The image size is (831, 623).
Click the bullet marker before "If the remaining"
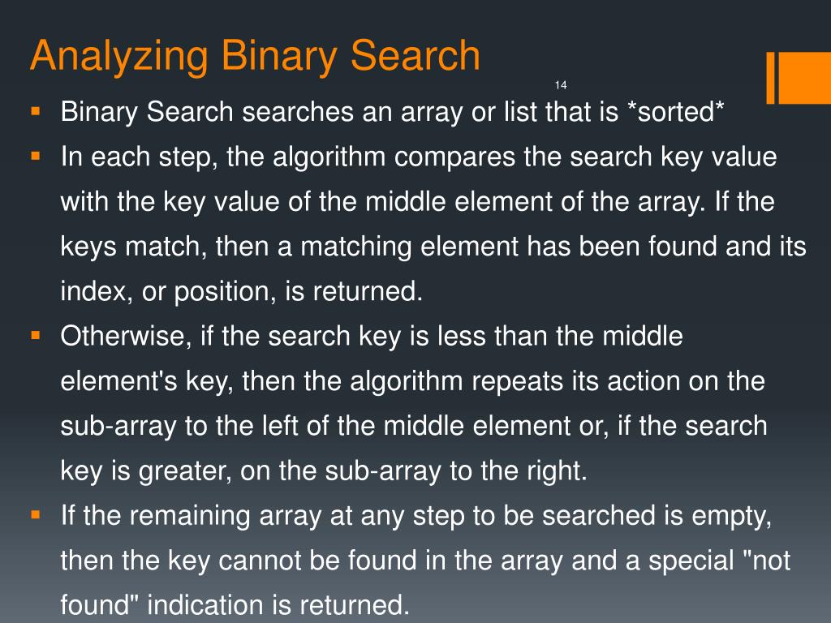pyautogui.click(x=36, y=513)
